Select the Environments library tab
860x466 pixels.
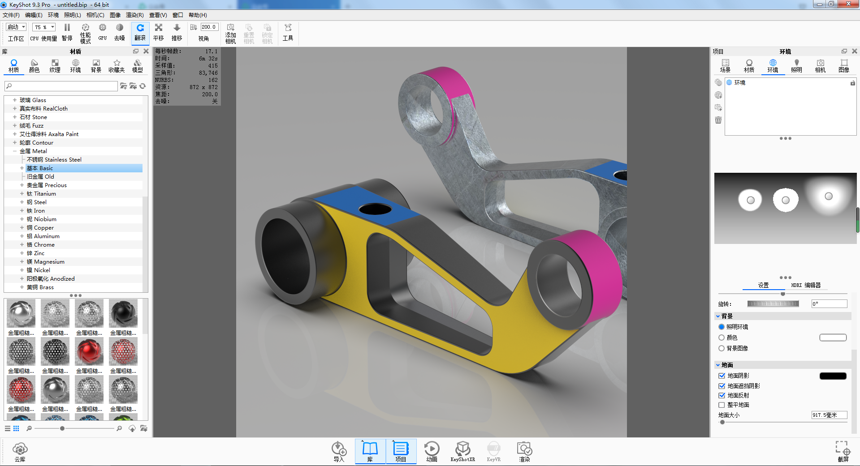pos(75,65)
